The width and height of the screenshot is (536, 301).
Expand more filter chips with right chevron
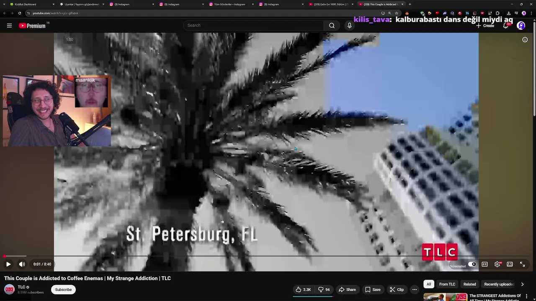click(x=522, y=284)
